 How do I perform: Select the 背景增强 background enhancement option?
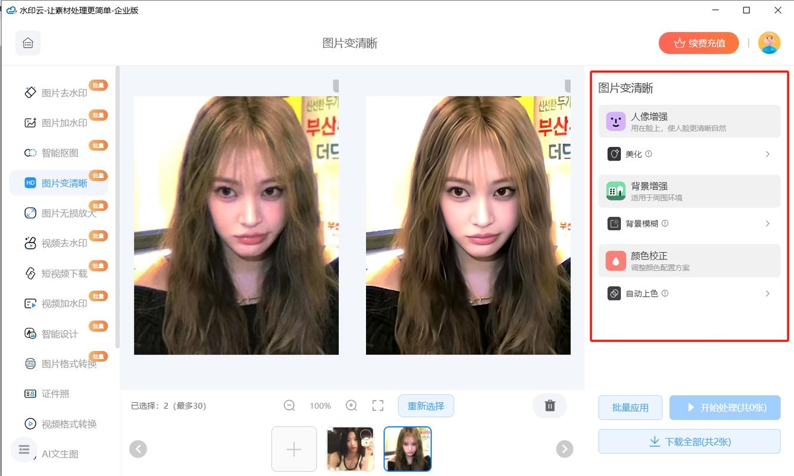click(689, 191)
